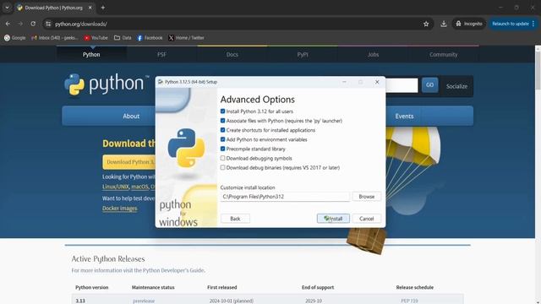Open the Events menu on python.org
The image size is (541, 304).
(404, 117)
